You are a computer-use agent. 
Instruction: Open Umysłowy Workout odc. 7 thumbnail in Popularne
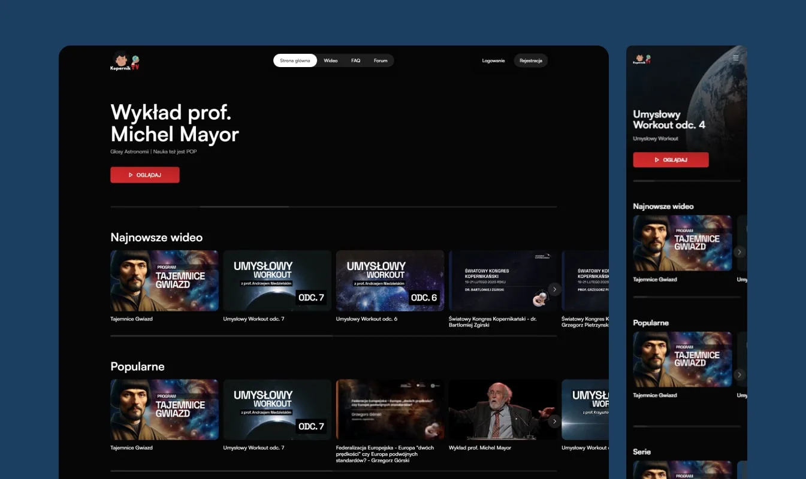277,410
